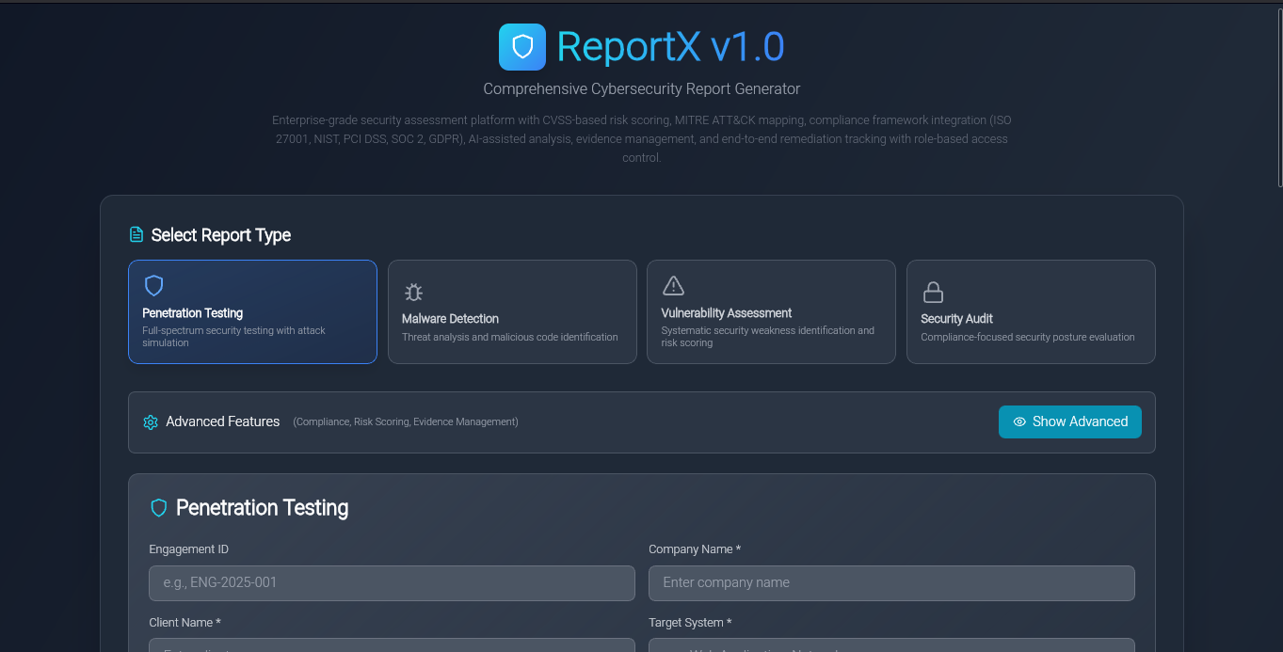Click the Client Name field label

(x=185, y=623)
